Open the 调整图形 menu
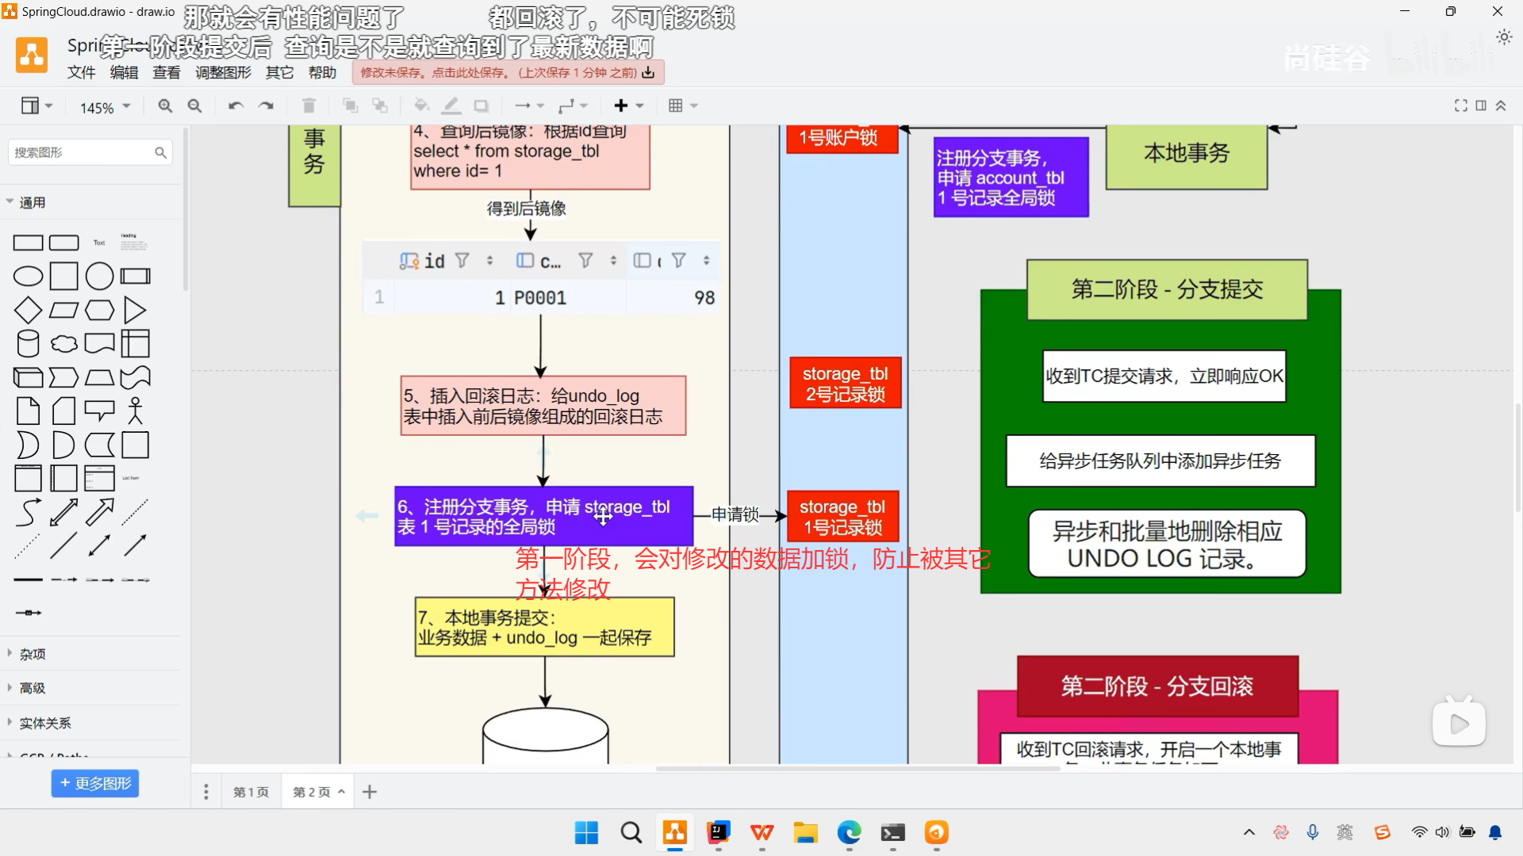Viewport: 1523px width, 856px height. pyautogui.click(x=223, y=73)
